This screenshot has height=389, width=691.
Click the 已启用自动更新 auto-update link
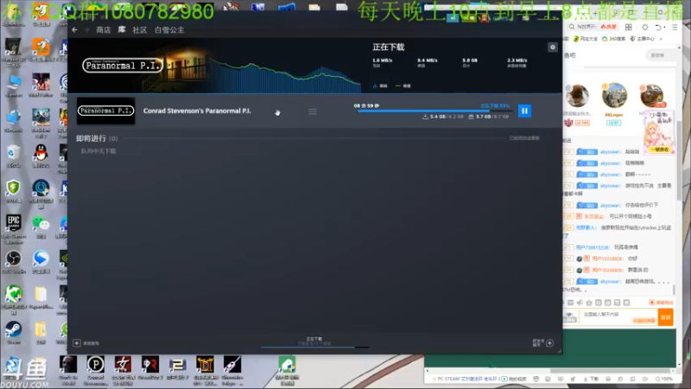click(x=524, y=138)
